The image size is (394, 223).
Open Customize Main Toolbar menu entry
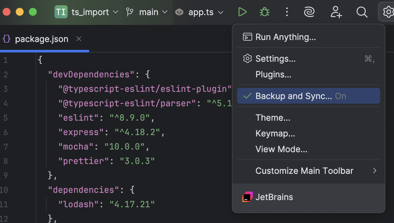point(309,171)
